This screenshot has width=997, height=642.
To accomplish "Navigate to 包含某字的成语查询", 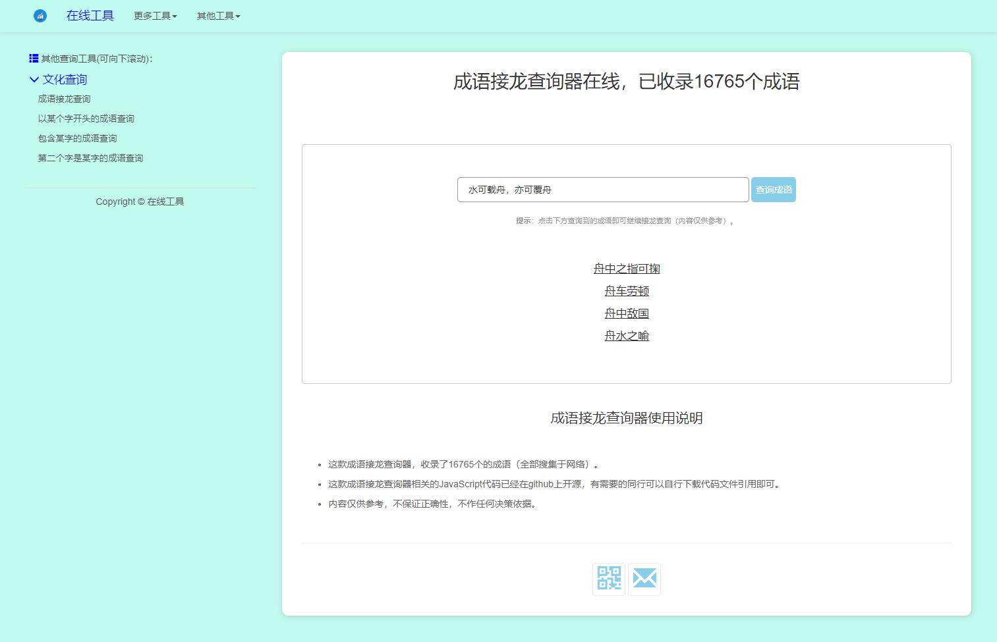I will pyautogui.click(x=77, y=138).
